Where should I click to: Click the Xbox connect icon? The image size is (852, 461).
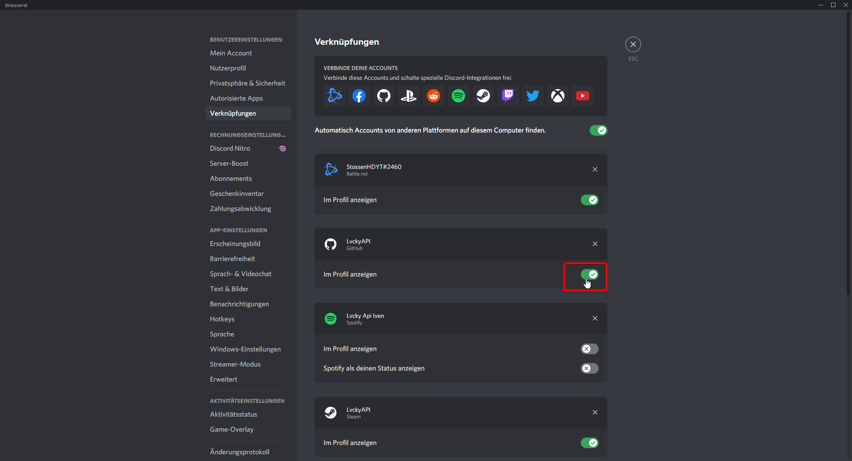(x=557, y=96)
